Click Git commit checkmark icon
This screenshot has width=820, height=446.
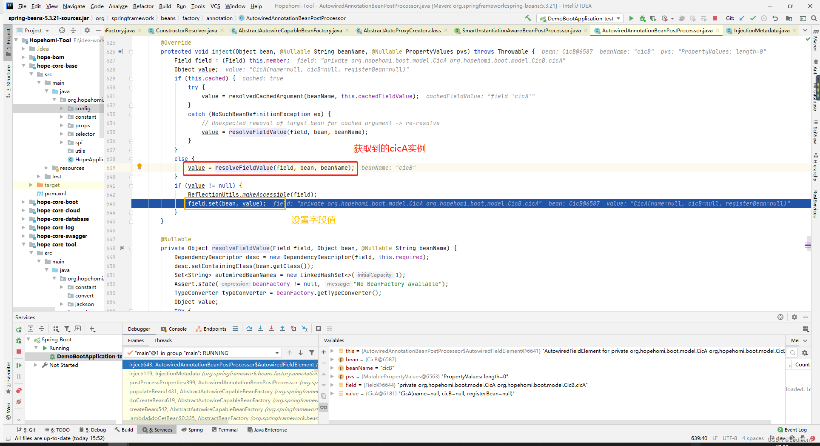pyautogui.click(x=753, y=18)
